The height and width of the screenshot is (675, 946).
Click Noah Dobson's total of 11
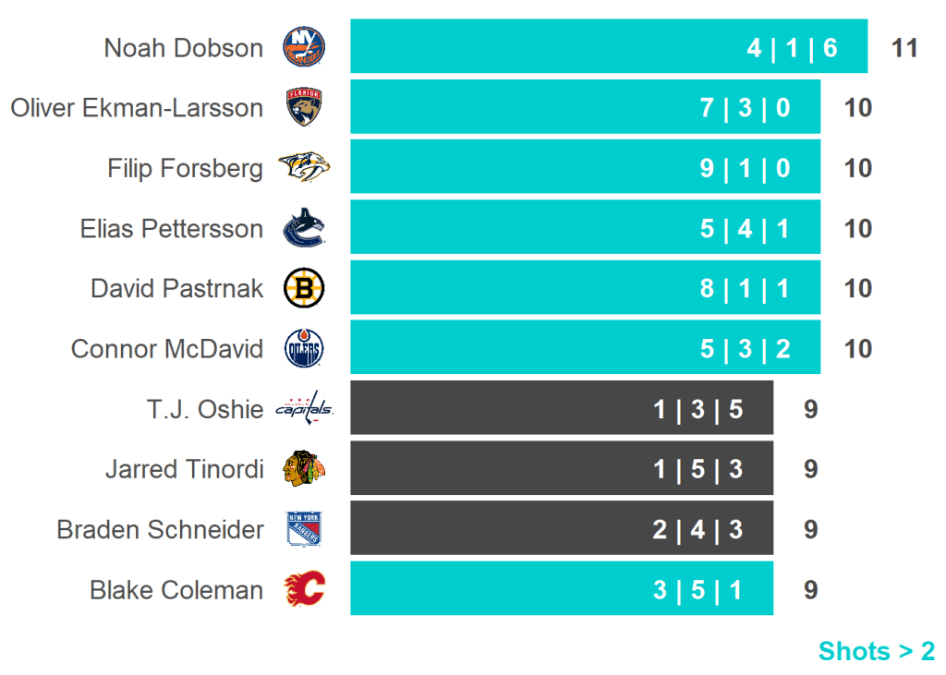[x=904, y=48]
